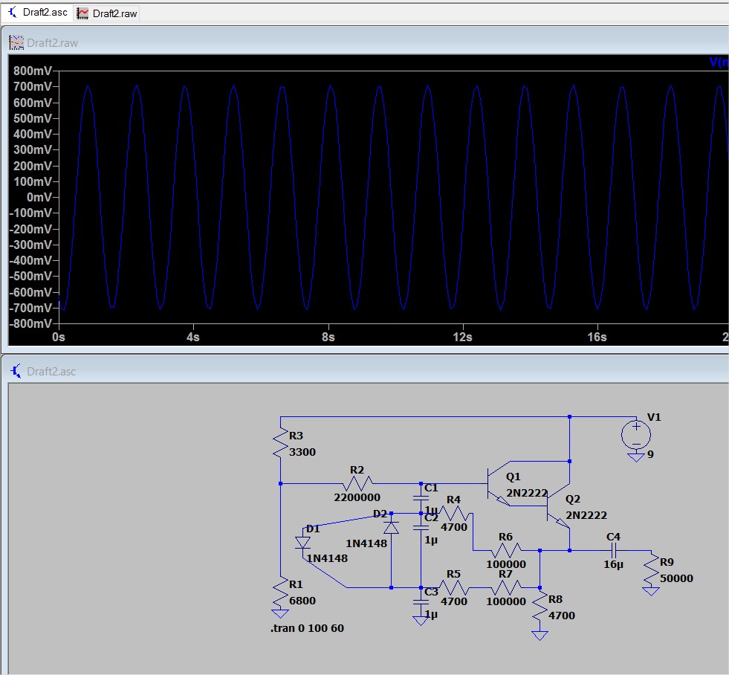Select resistor R9 symbol

[x=652, y=569]
